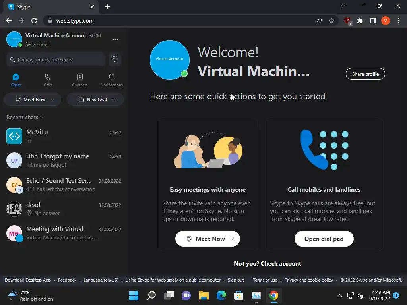Click the muted volume tray icon
This screenshot has height=305, width=407.
tap(360, 295)
